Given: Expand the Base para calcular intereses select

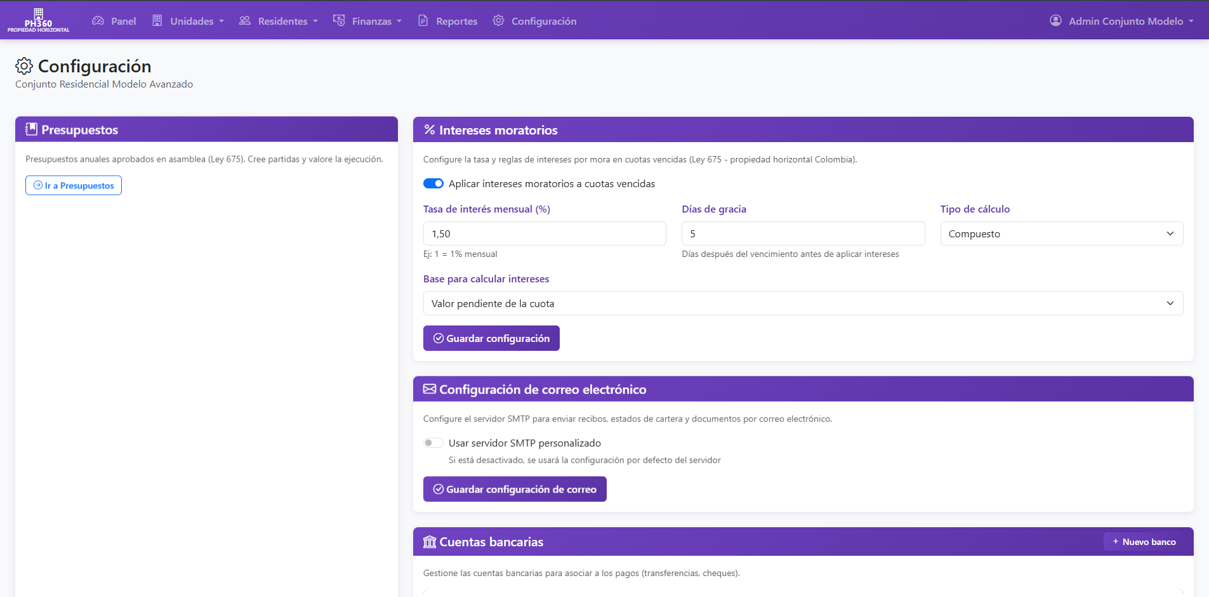Looking at the screenshot, I should pos(803,303).
